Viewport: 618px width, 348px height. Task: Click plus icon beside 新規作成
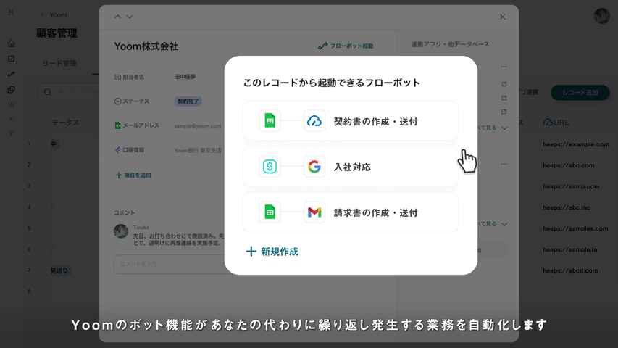tap(251, 252)
